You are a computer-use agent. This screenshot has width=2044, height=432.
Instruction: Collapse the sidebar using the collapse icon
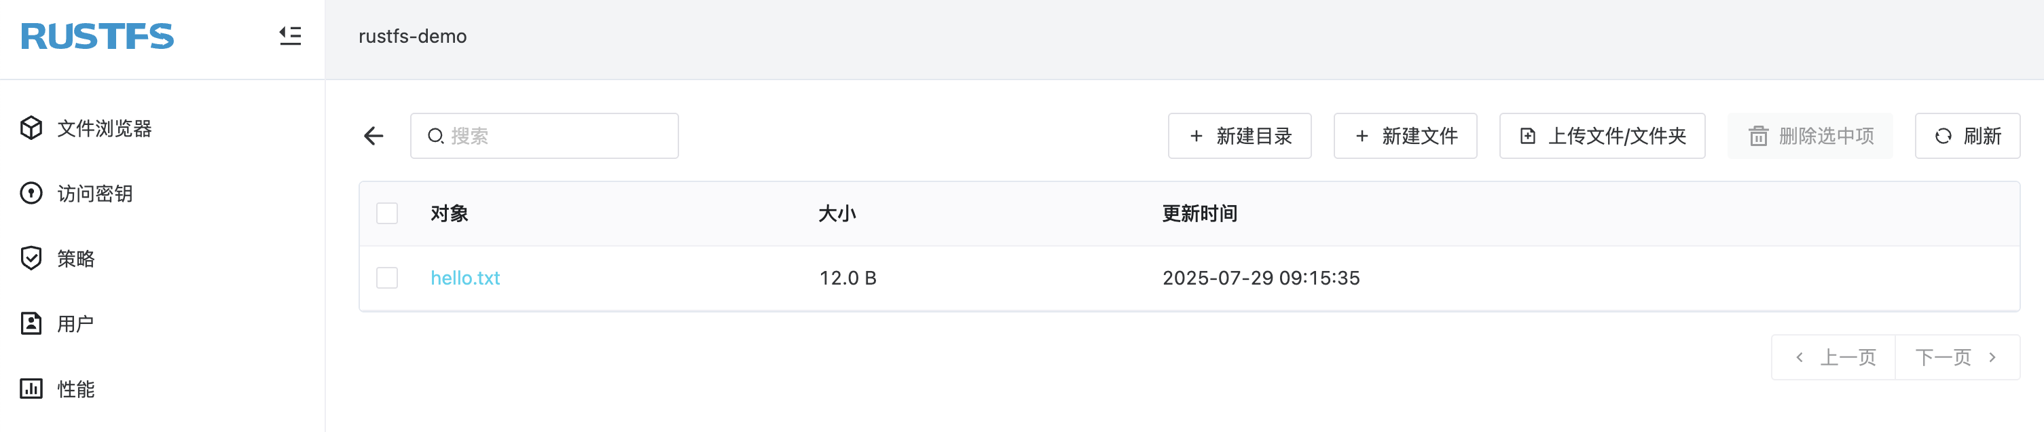click(291, 36)
